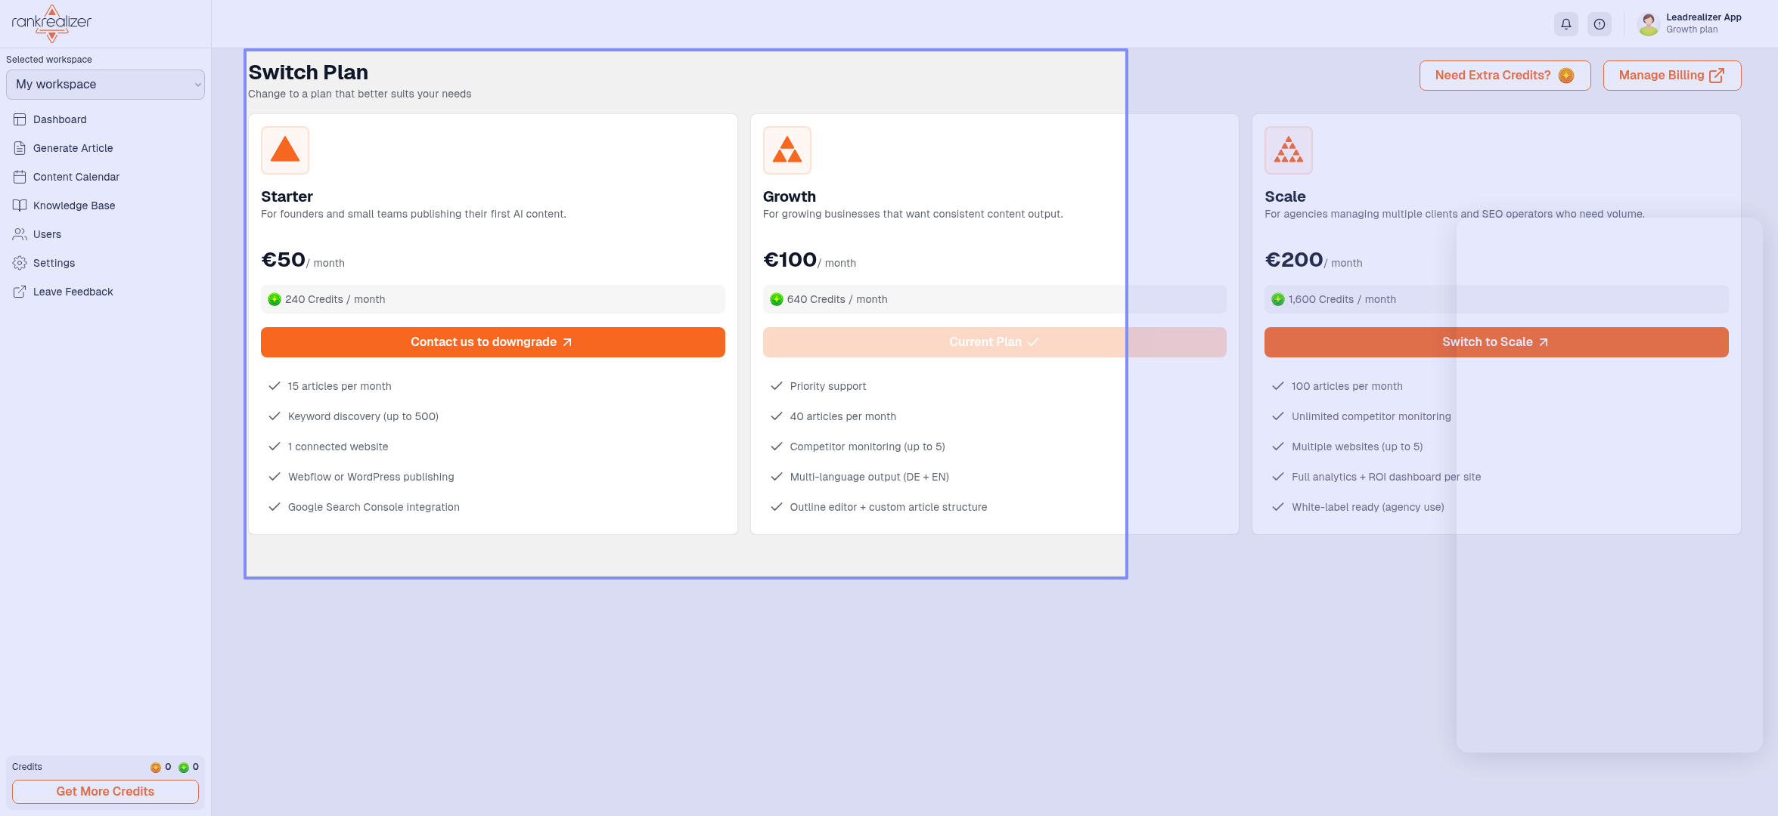Open the Leave Feedback link

click(x=73, y=292)
